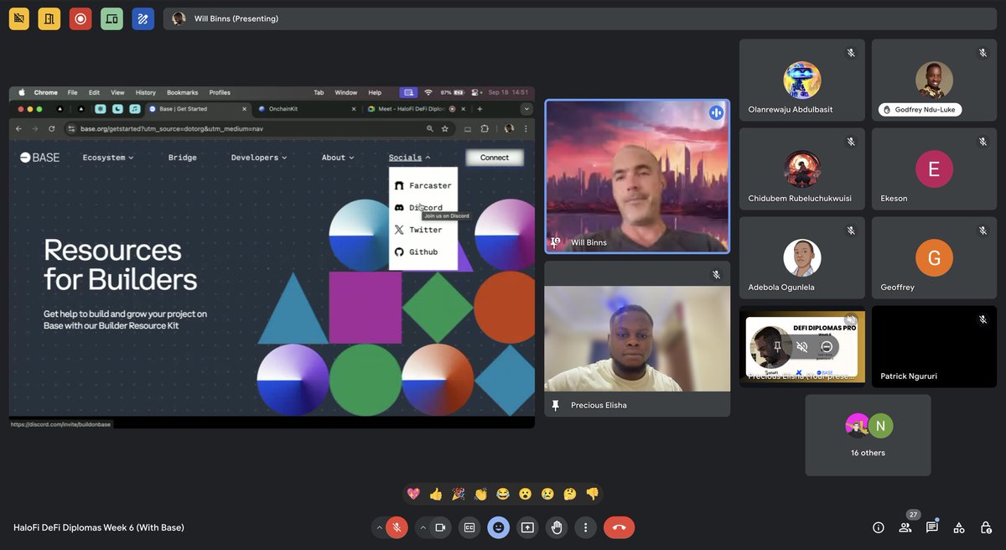Image resolution: width=1006 pixels, height=550 pixels.
Task: Expand the About dropdown
Action: click(338, 158)
